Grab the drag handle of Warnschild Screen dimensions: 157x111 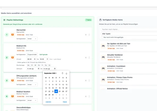[x=89, y=35]
